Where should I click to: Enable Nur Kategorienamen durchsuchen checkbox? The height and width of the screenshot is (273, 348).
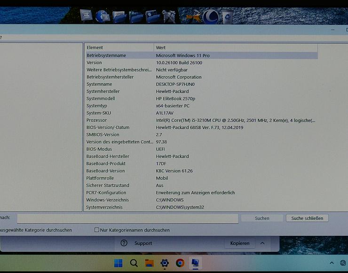[x=97, y=230]
